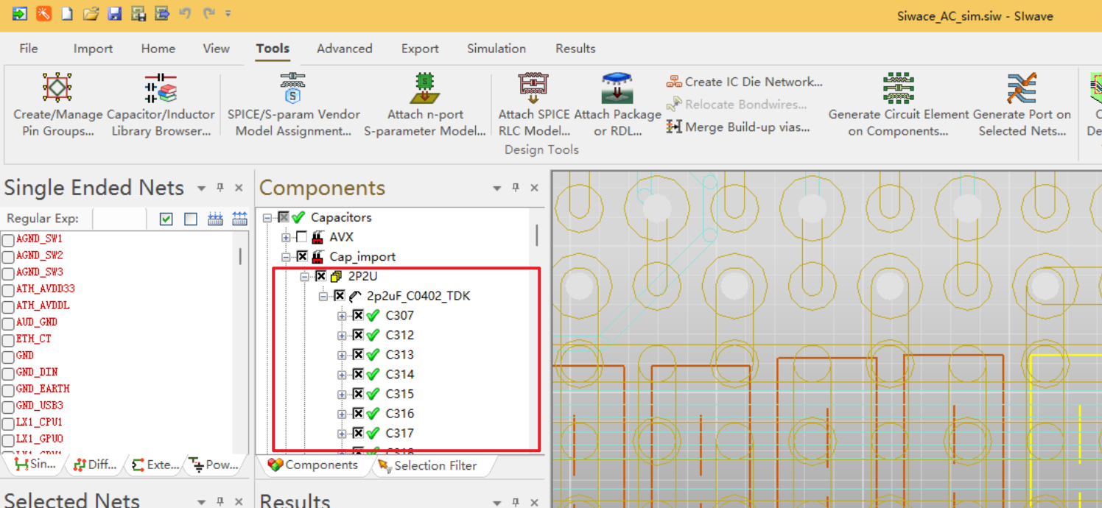Click Merge Build-up vias
The width and height of the screenshot is (1102, 508).
click(x=738, y=127)
